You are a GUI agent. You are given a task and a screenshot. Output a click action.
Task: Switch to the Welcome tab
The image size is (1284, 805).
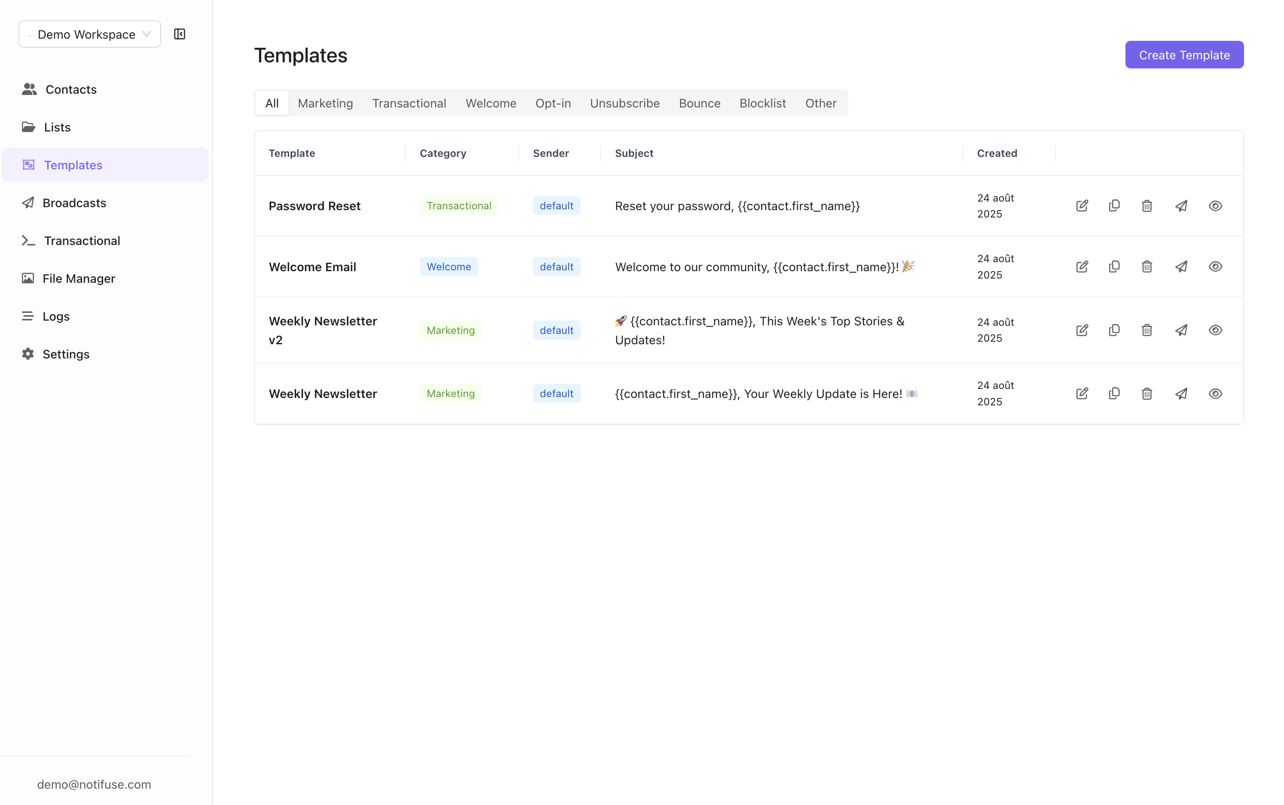491,103
